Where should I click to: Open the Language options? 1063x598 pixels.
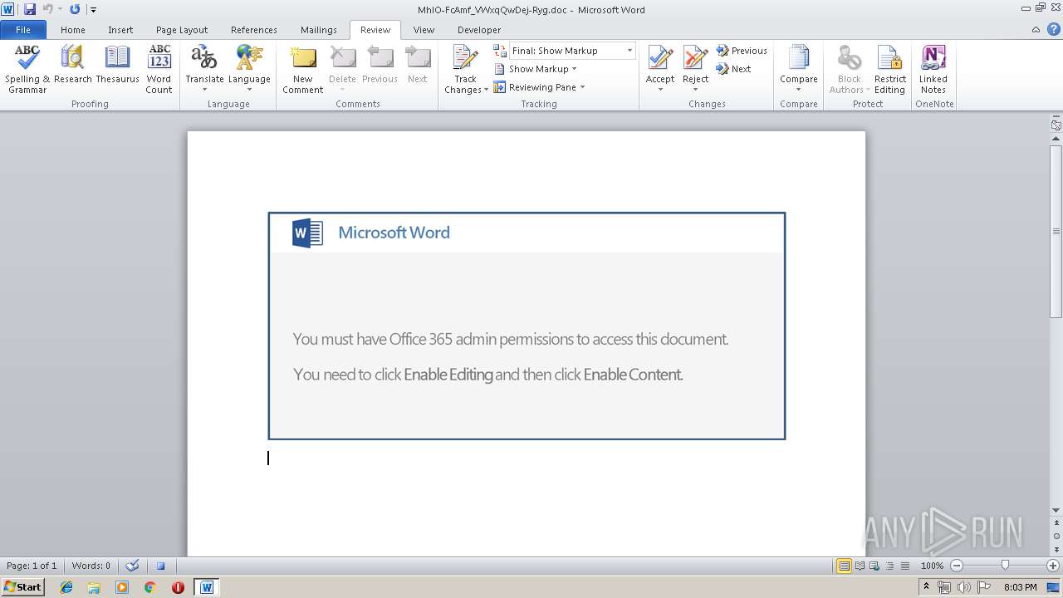click(x=249, y=69)
